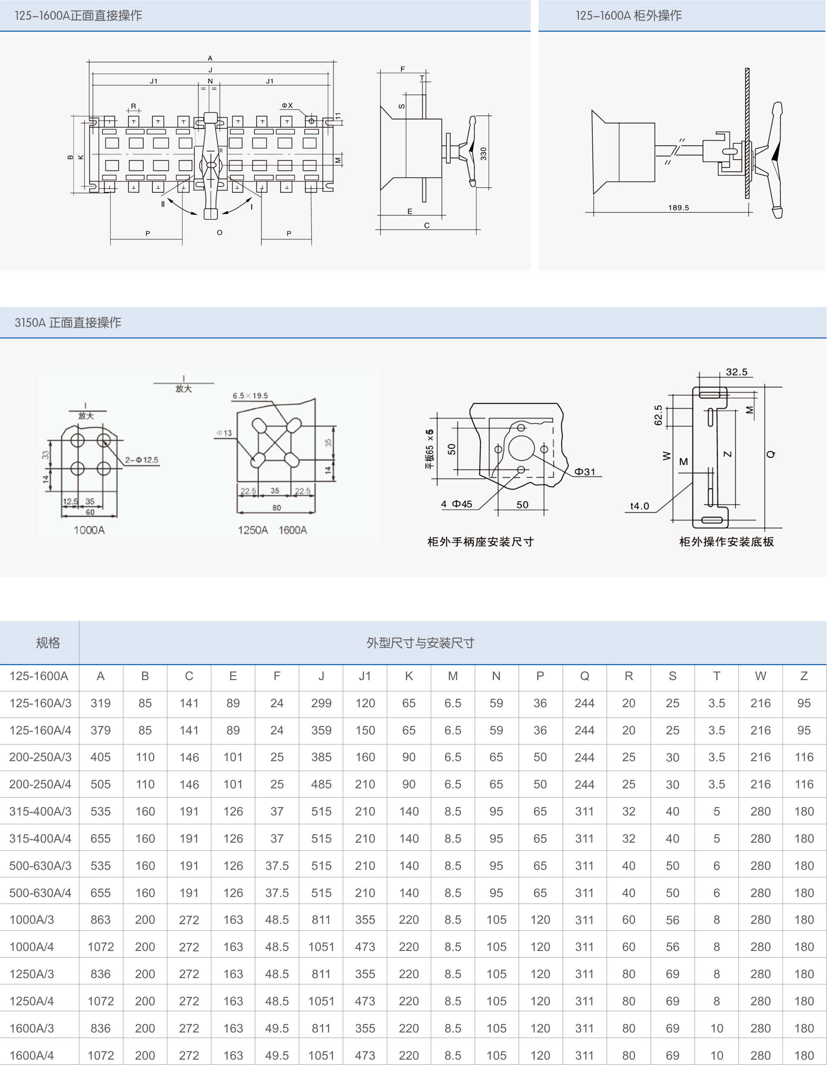This screenshot has width=827, height=1065.
Task: Click value '49.5' in the 1600A/3 row
Action: pyautogui.click(x=277, y=1028)
